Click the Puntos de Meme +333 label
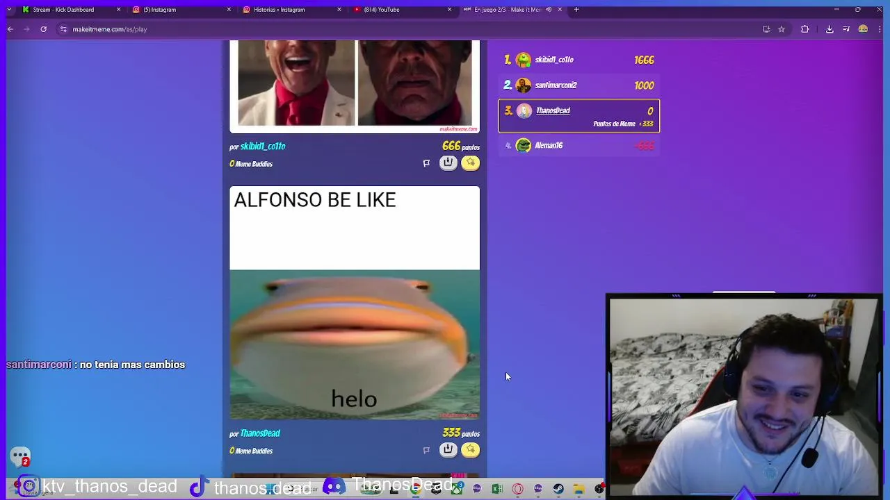Viewport: 890px width, 500px height. [x=623, y=124]
